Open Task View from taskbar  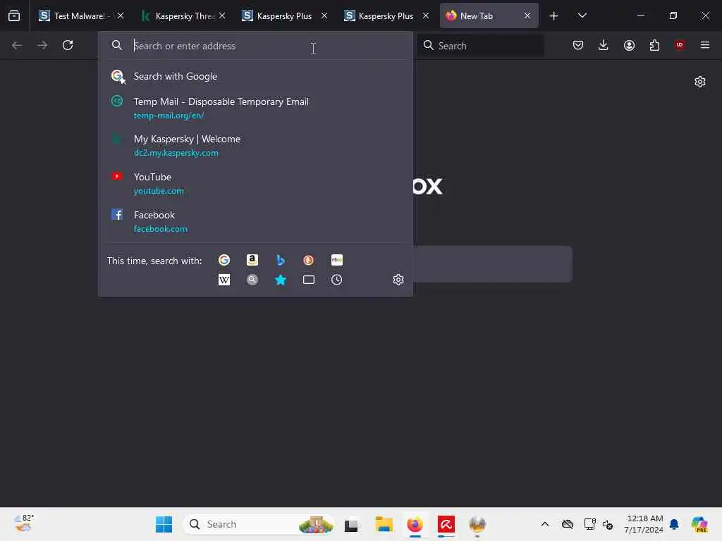click(x=351, y=524)
